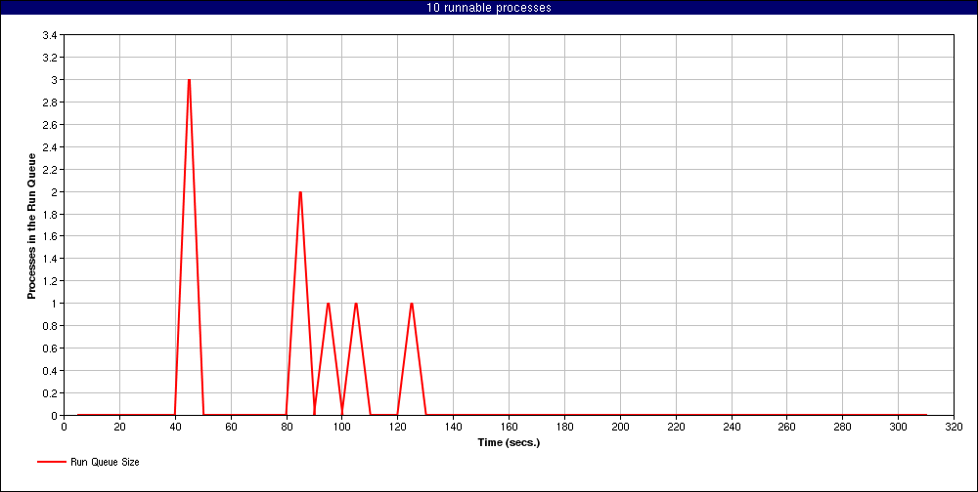Click the x-axis tick label '20'
The image size is (978, 492).
[119, 427]
